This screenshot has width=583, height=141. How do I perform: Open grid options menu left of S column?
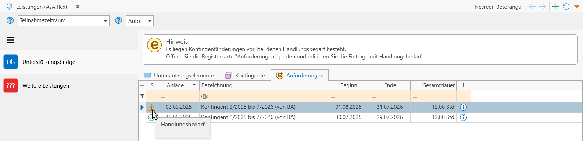pyautogui.click(x=142, y=85)
